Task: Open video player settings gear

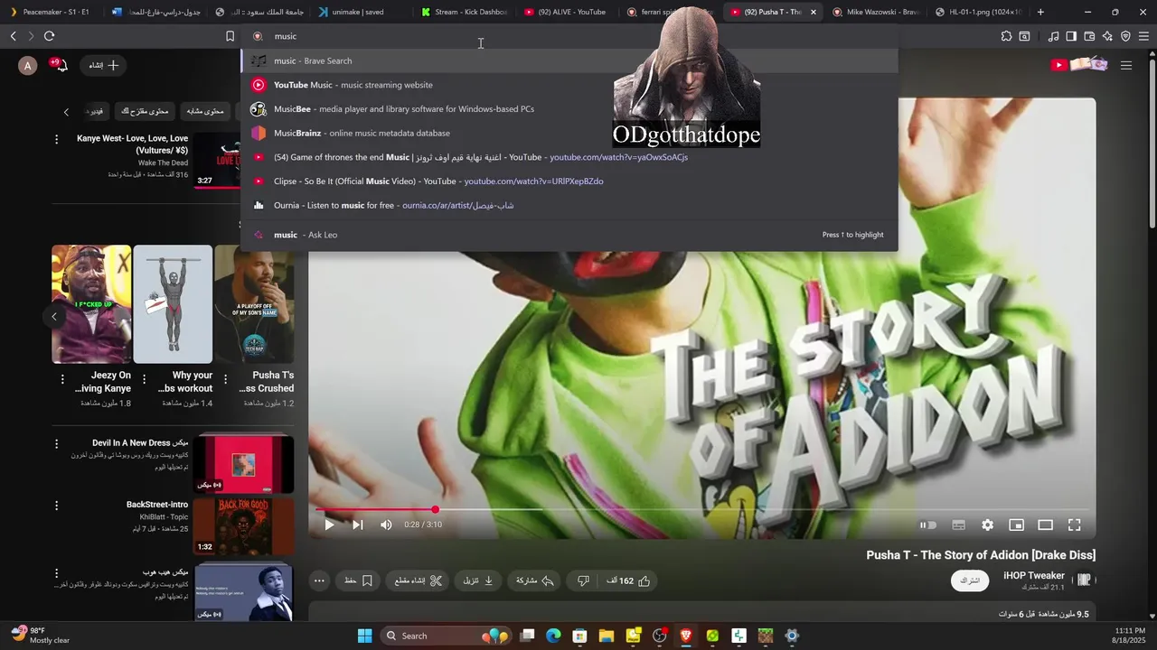Action: 987,525
